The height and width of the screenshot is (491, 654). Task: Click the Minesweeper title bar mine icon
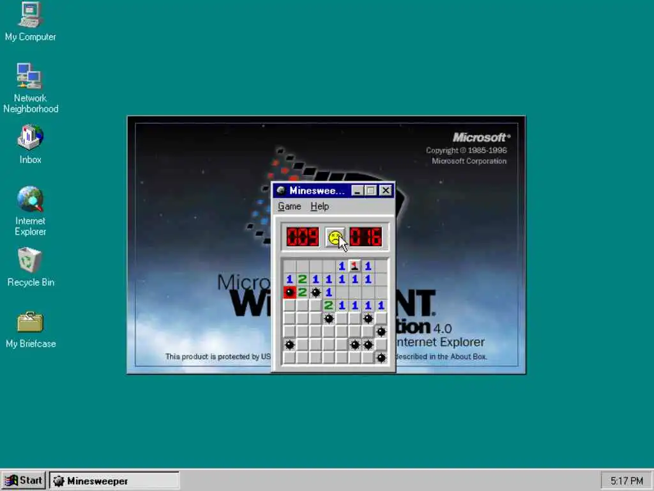(281, 191)
